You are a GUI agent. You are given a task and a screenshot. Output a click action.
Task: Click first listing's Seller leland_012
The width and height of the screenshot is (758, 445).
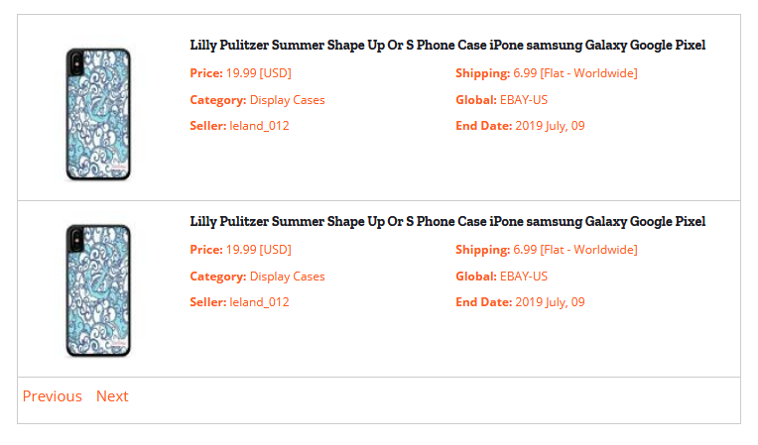[239, 126]
